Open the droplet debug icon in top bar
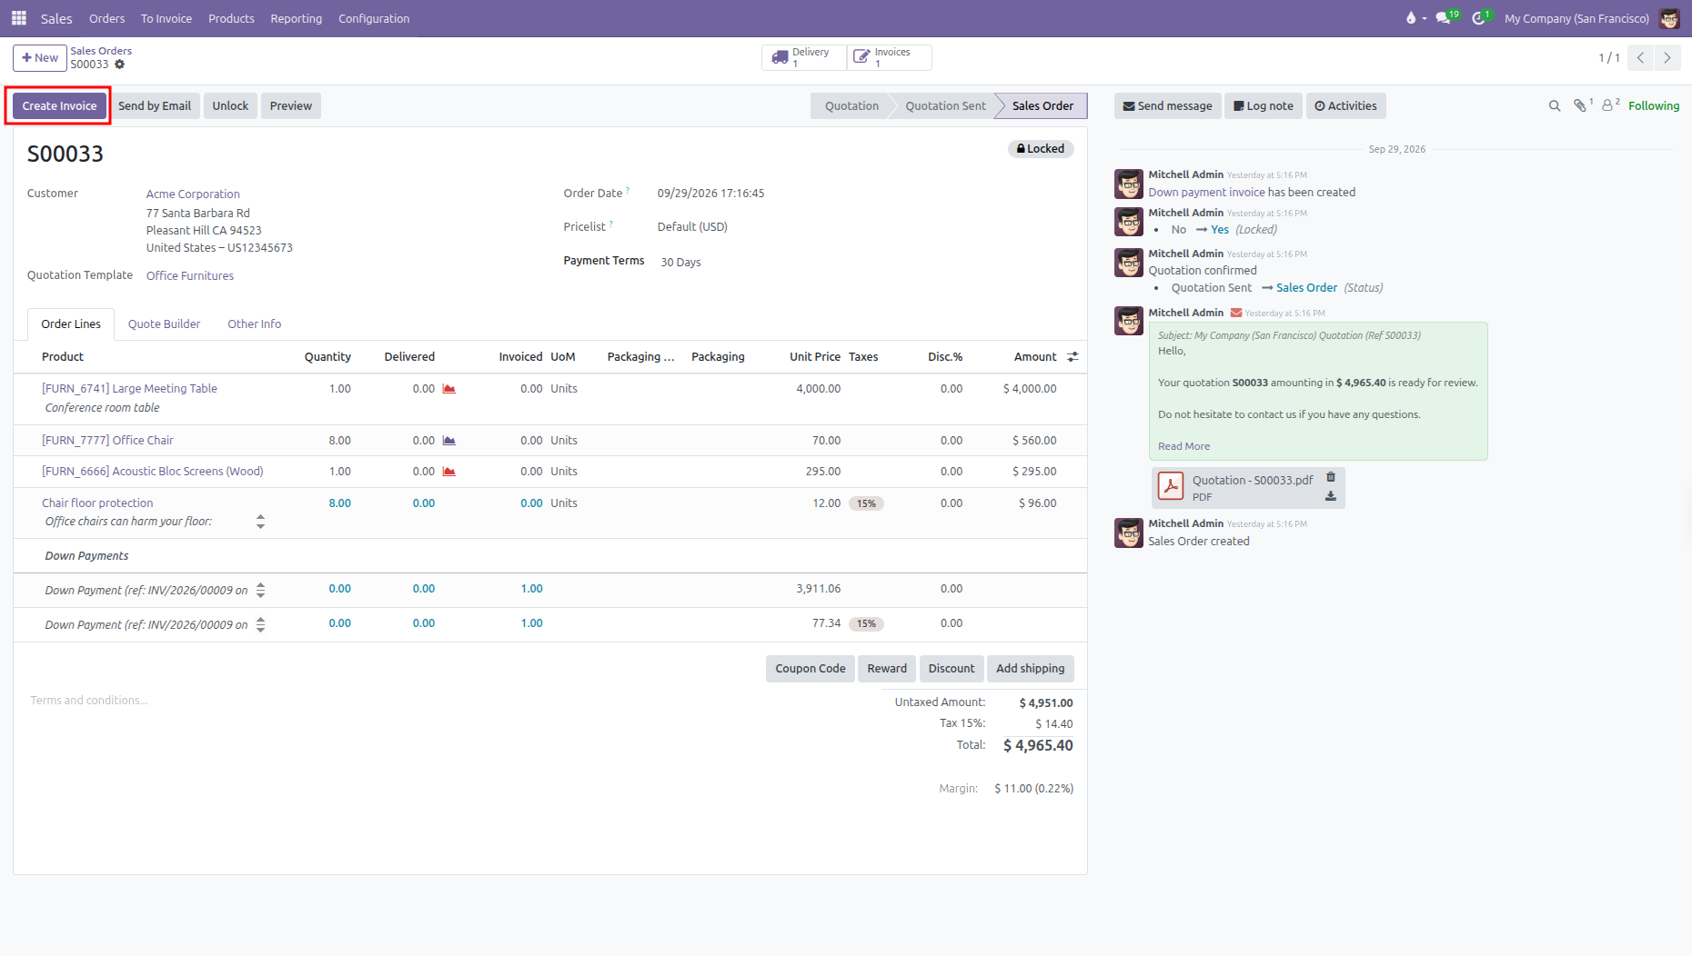Viewport: 1692px width, 956px height. coord(1412,18)
